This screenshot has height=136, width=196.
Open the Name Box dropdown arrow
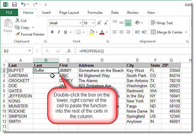[30, 51]
